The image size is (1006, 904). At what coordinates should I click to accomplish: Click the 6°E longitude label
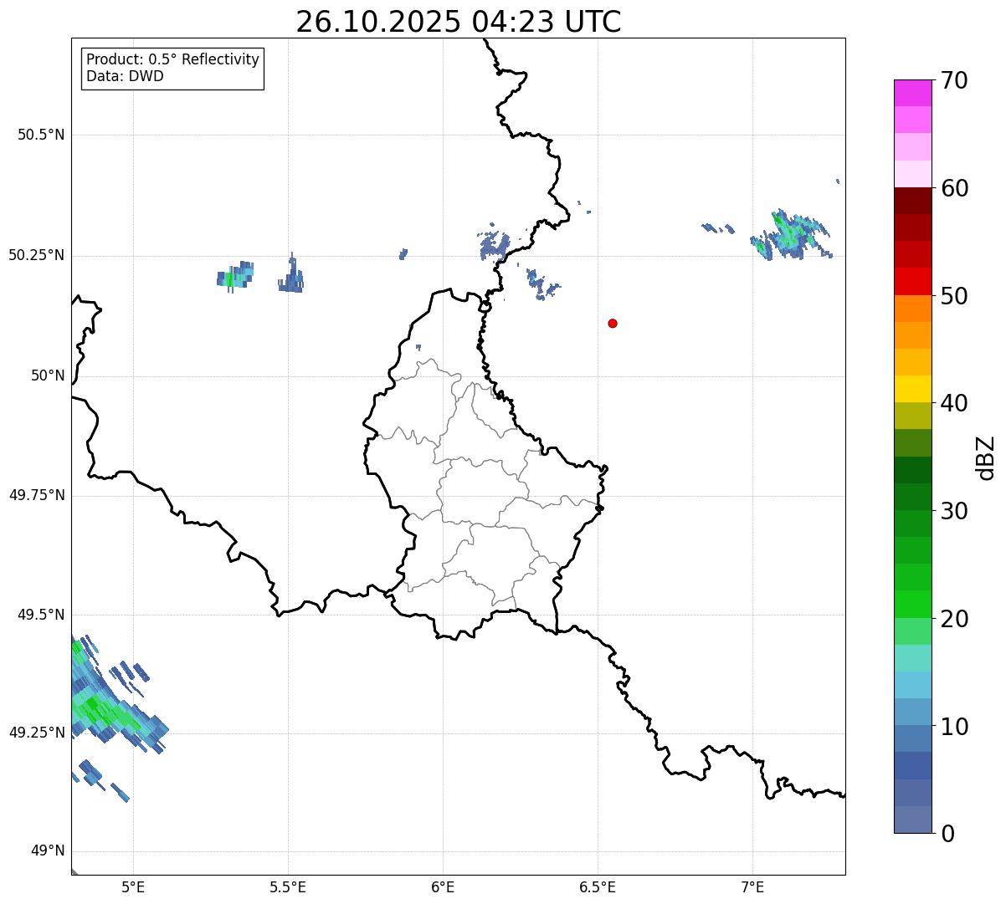point(443,887)
